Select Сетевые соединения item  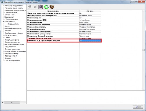(x=12, y=49)
